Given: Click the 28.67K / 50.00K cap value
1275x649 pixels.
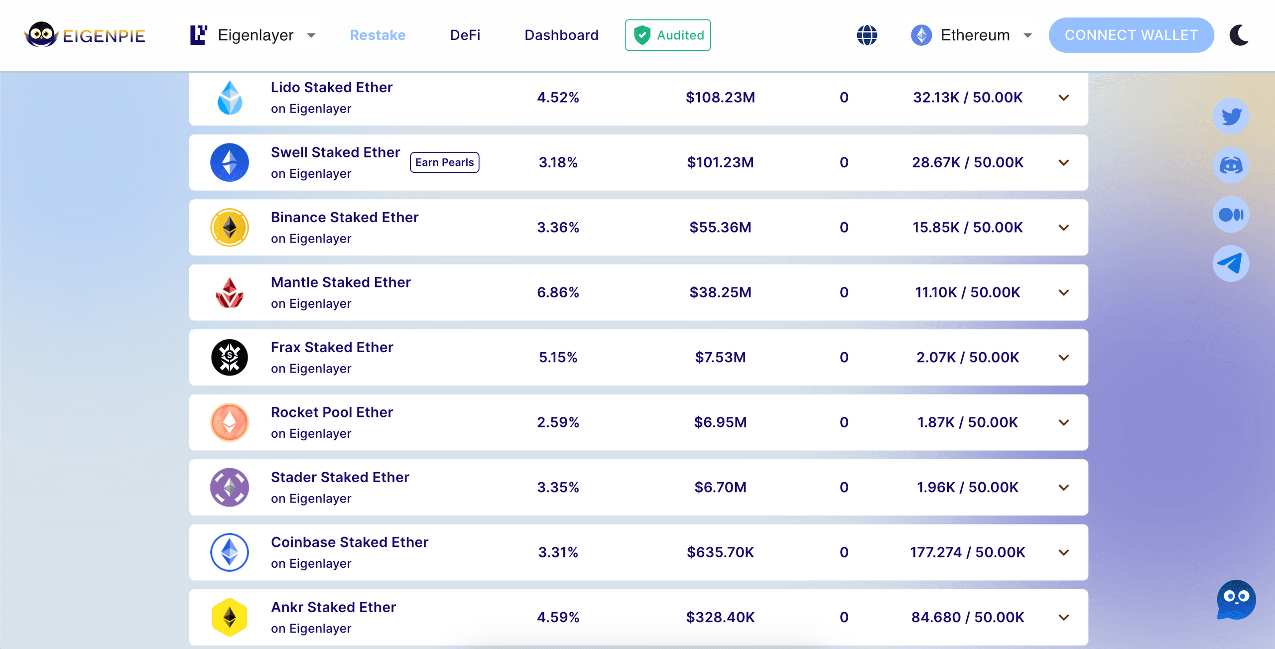Looking at the screenshot, I should pos(968,162).
